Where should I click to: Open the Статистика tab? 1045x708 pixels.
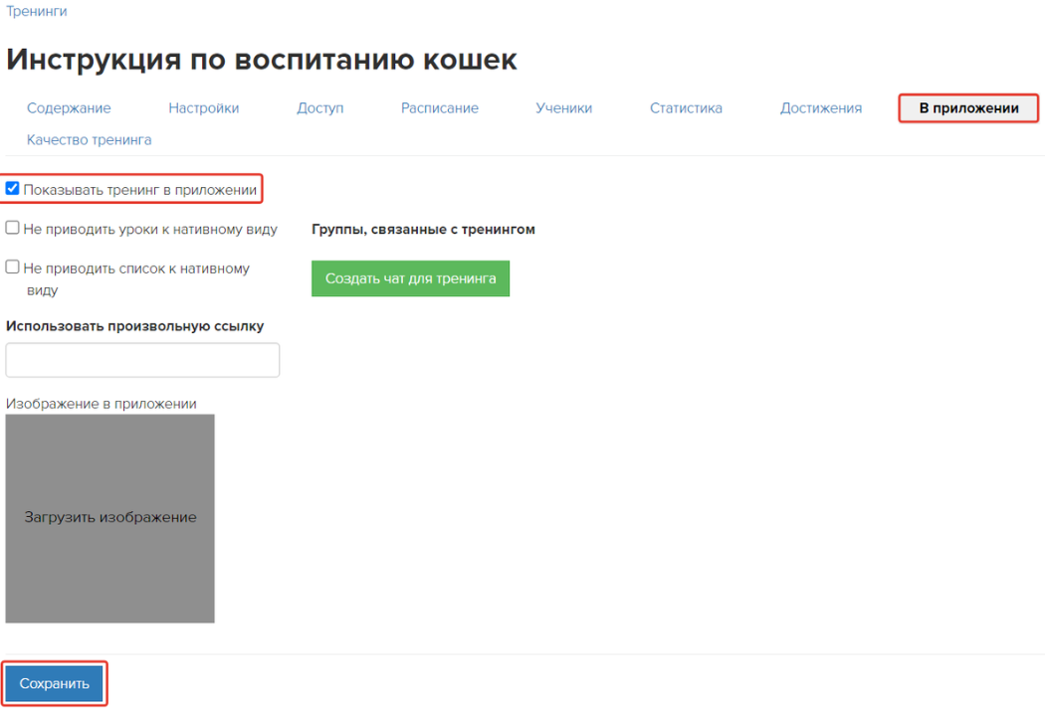coord(686,108)
